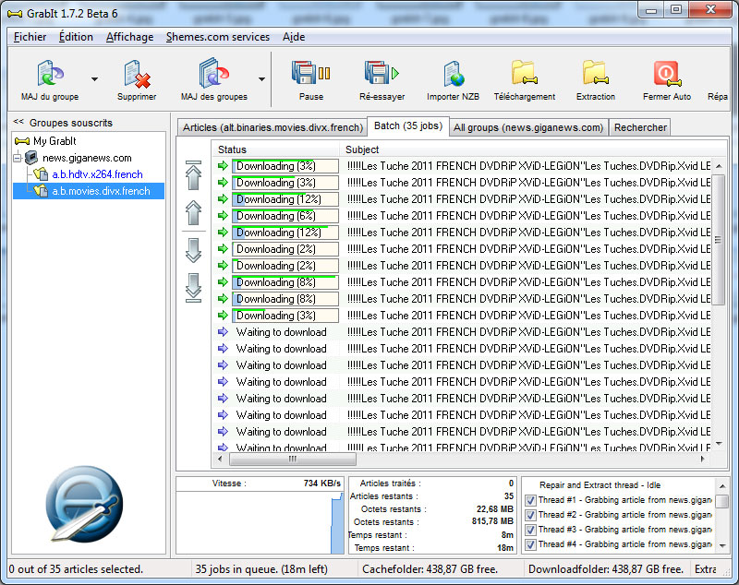Image resolution: width=739 pixels, height=585 pixels.
Task: Open the Extraction folder icon
Action: [595, 73]
